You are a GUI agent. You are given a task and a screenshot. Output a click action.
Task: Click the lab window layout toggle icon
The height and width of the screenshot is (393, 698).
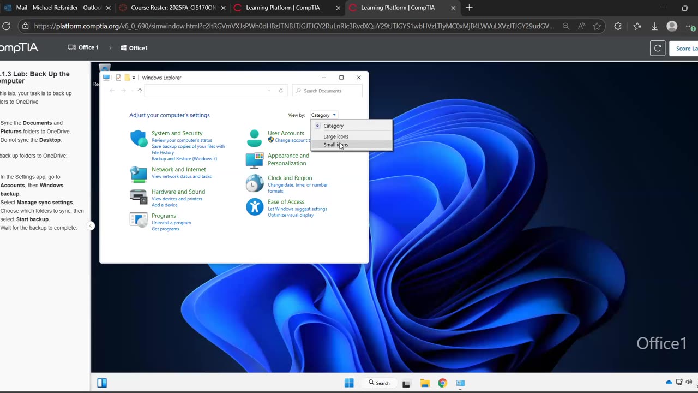[101, 383]
